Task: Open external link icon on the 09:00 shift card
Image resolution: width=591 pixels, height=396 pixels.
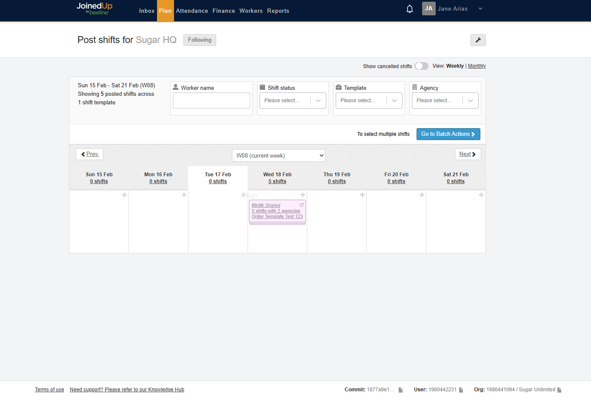Action: pos(302,205)
